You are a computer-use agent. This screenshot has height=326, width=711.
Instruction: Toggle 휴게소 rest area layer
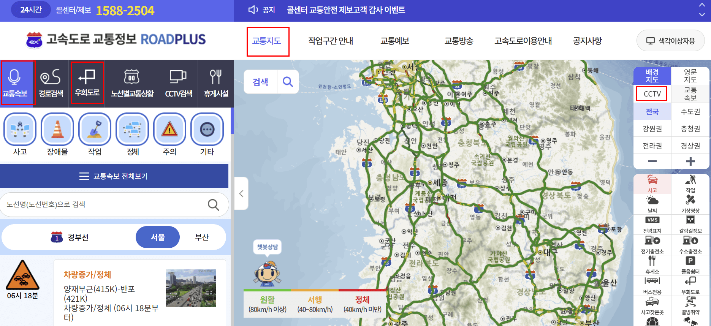click(x=652, y=265)
